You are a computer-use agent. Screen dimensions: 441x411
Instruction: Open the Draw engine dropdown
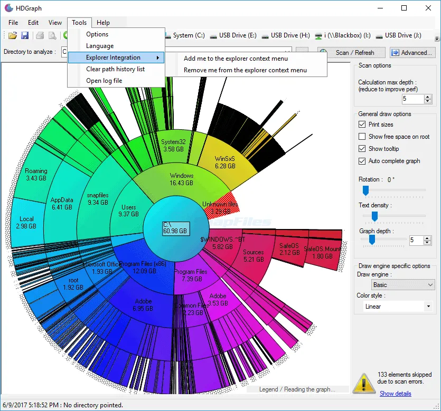(x=403, y=284)
